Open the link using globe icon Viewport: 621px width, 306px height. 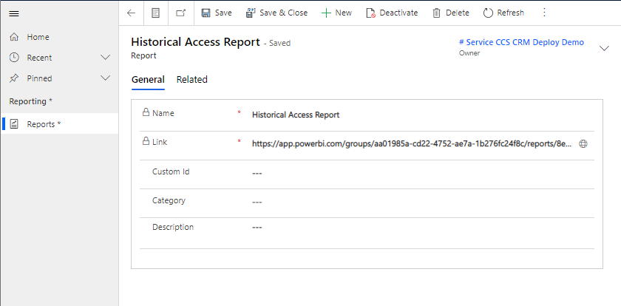point(583,143)
